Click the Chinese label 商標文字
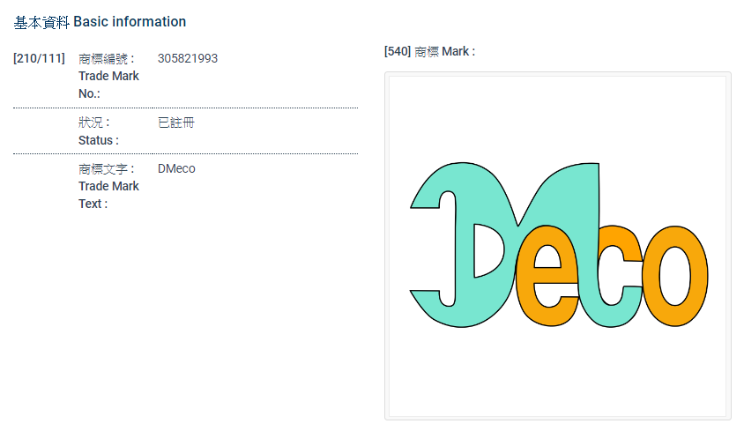 (106, 168)
